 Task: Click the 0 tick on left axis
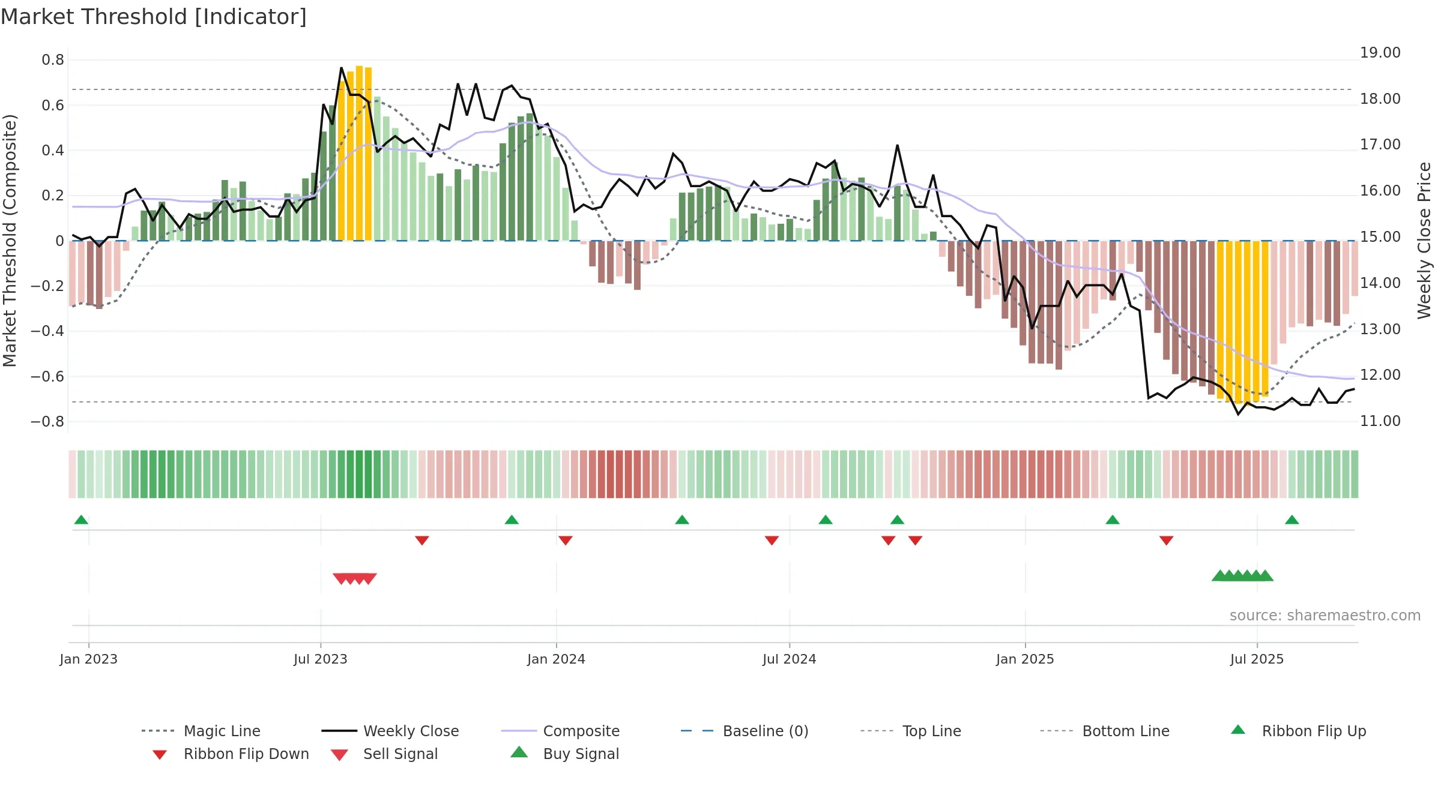(59, 241)
